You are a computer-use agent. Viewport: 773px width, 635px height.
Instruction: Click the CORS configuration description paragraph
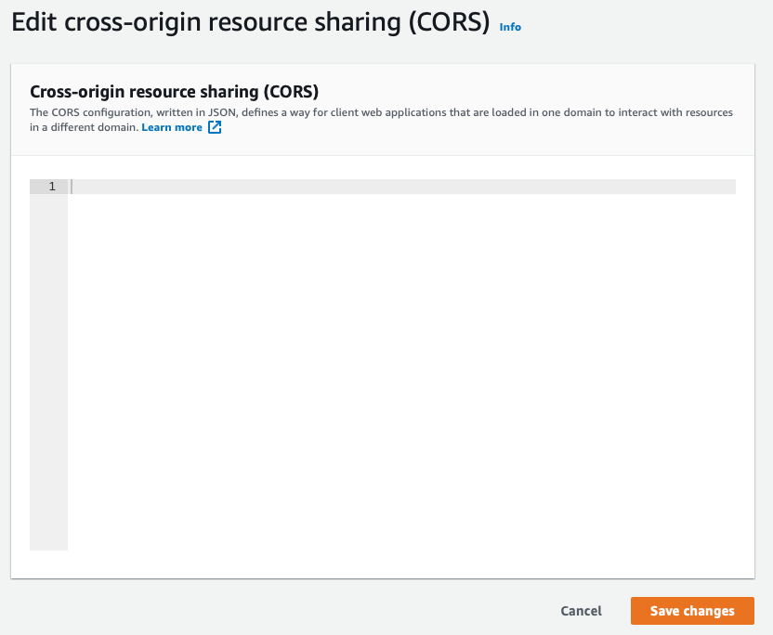click(x=381, y=120)
